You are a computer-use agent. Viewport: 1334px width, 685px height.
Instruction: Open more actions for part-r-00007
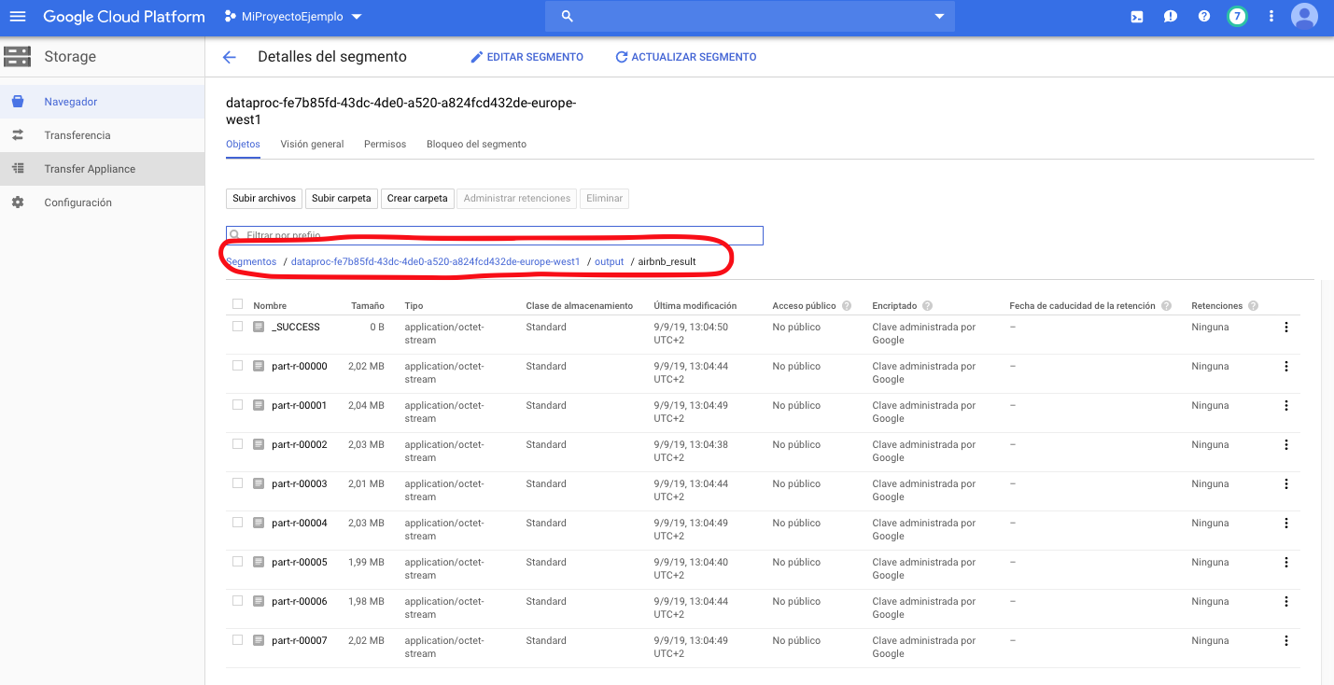click(x=1286, y=641)
